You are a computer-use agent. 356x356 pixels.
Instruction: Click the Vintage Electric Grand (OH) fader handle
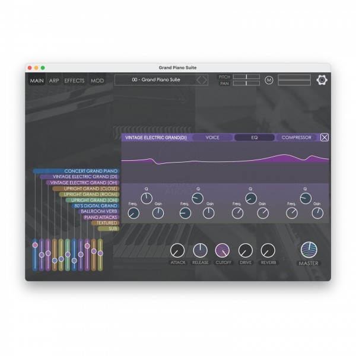pos(48,253)
